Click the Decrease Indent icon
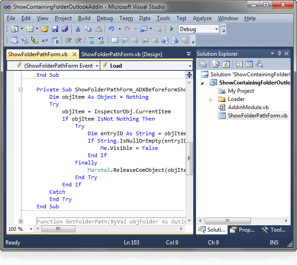Screen dimensions: 297x265 point(68,40)
